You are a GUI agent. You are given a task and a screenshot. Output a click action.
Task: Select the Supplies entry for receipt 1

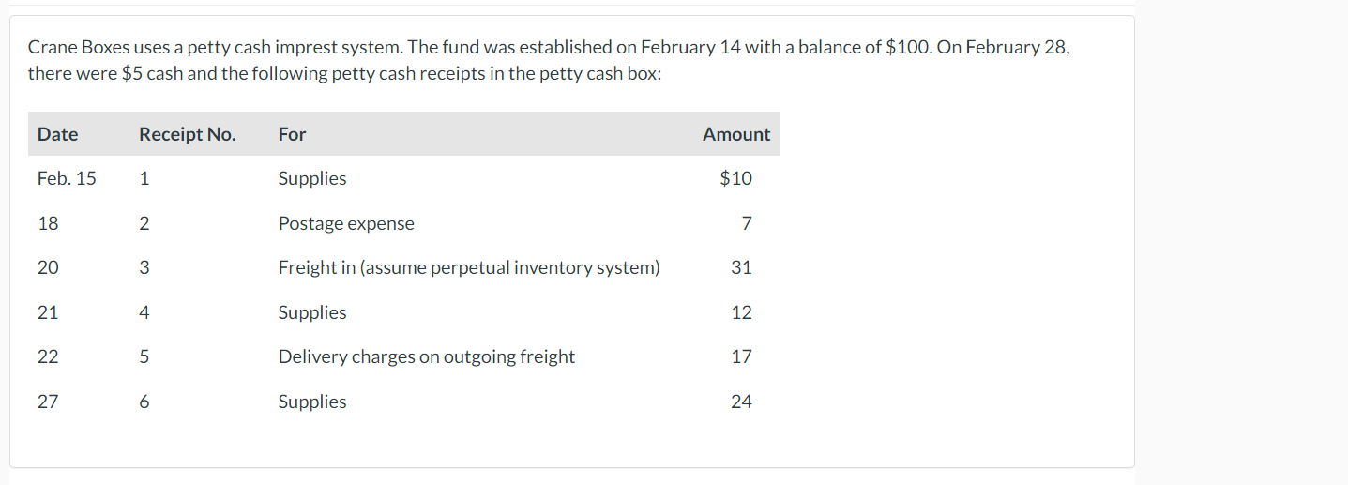point(312,178)
